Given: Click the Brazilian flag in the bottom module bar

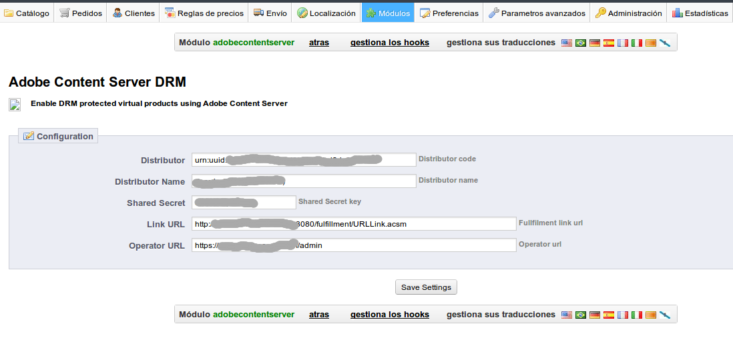Looking at the screenshot, I should pos(581,315).
